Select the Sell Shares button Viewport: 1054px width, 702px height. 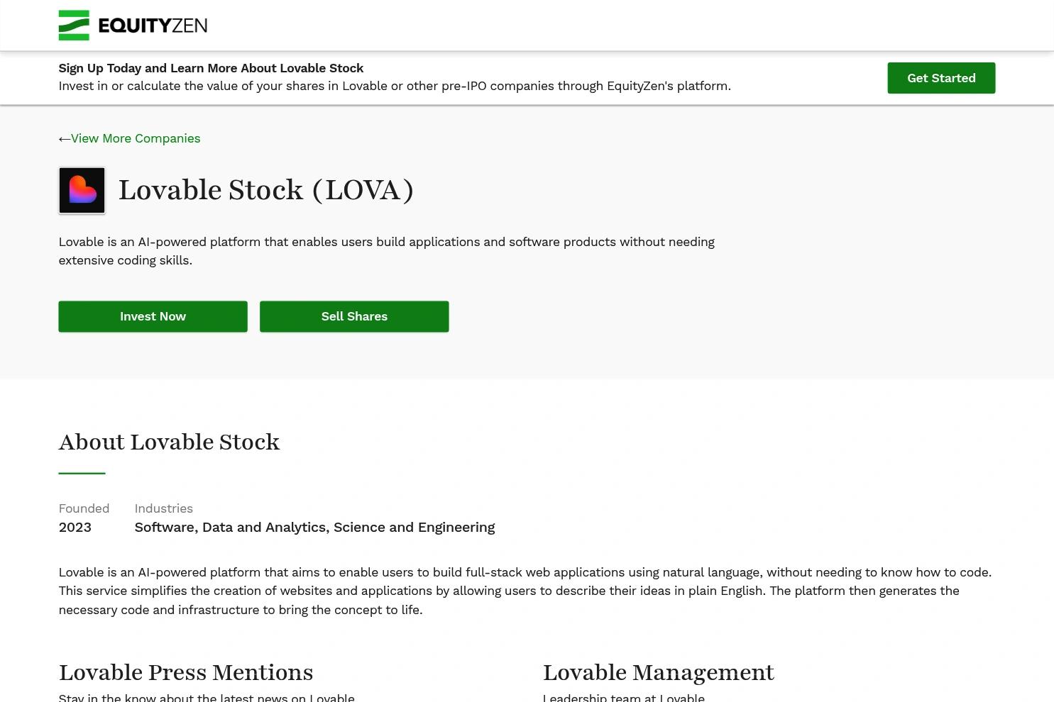[354, 316]
